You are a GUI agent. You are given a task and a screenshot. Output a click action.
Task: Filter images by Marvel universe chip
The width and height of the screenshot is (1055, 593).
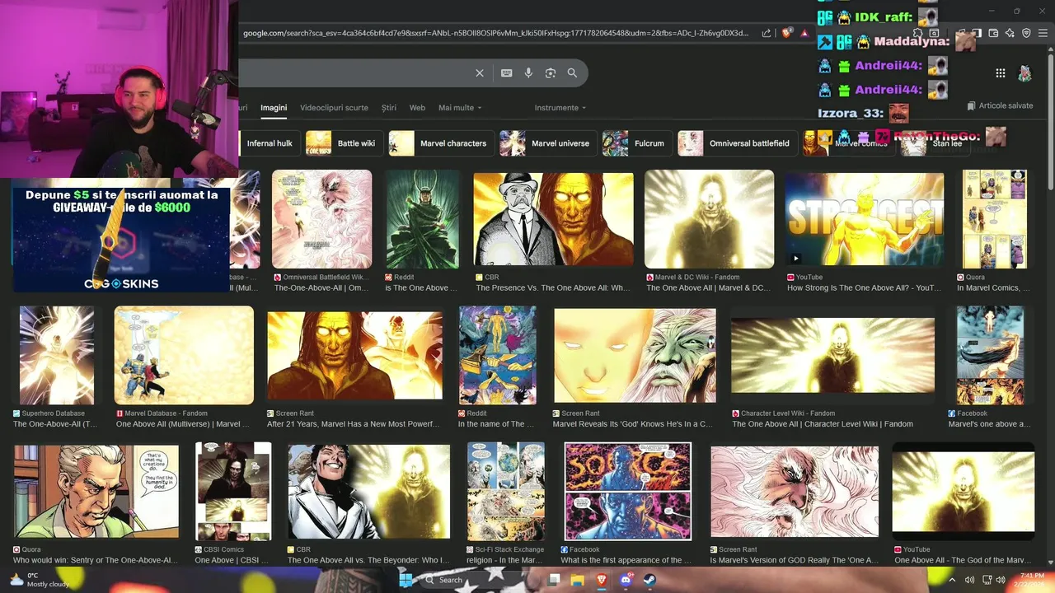[546, 143]
